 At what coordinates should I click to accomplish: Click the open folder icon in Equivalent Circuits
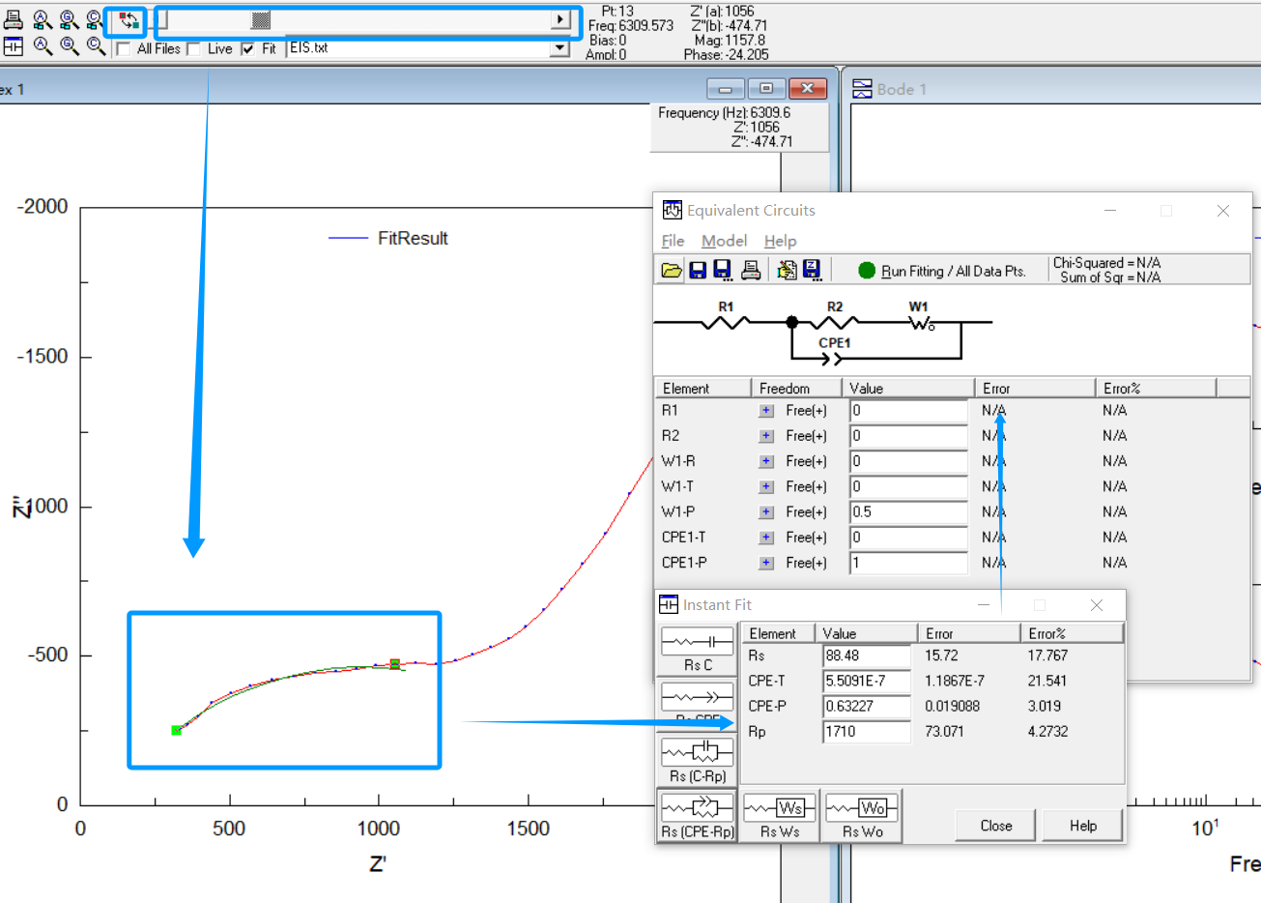point(672,270)
